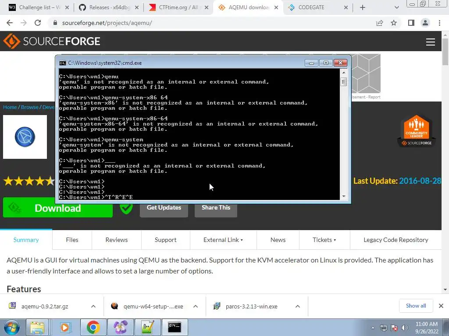
Task: Click the AQEMU project logo thumbnail
Action: [x=25, y=137]
